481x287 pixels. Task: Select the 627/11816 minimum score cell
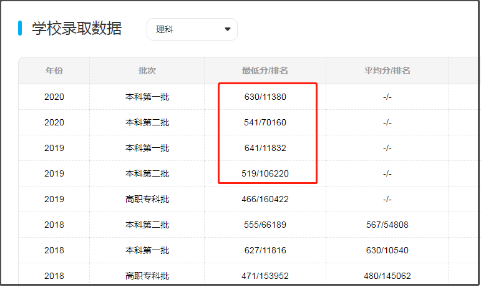[x=265, y=251]
